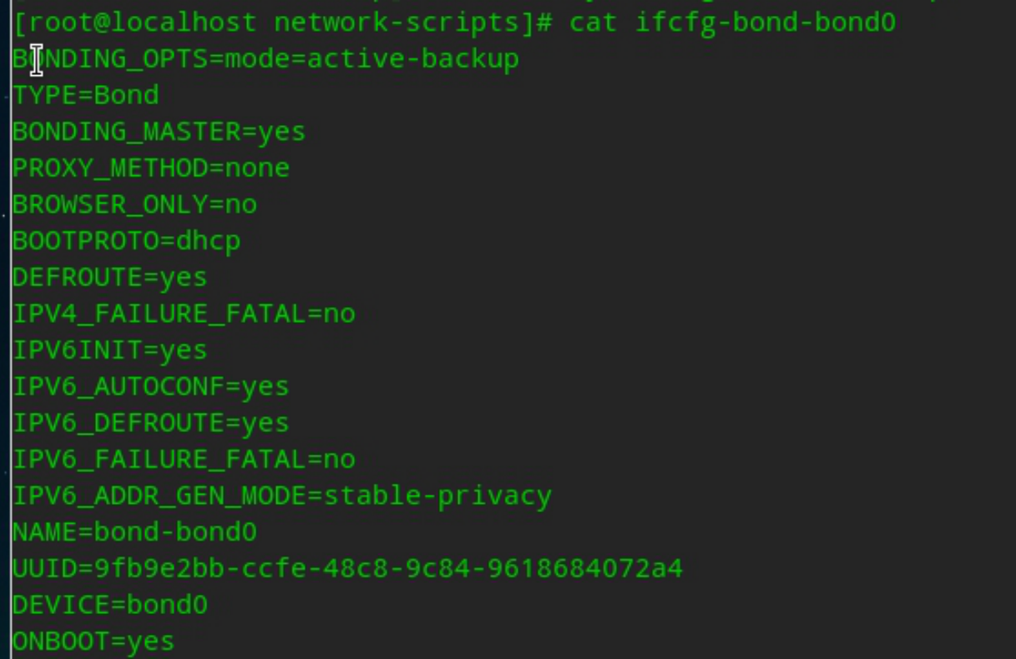Click the BOOTPROTO=dhcp line
The width and height of the screenshot is (1016, 659).
[x=126, y=241]
